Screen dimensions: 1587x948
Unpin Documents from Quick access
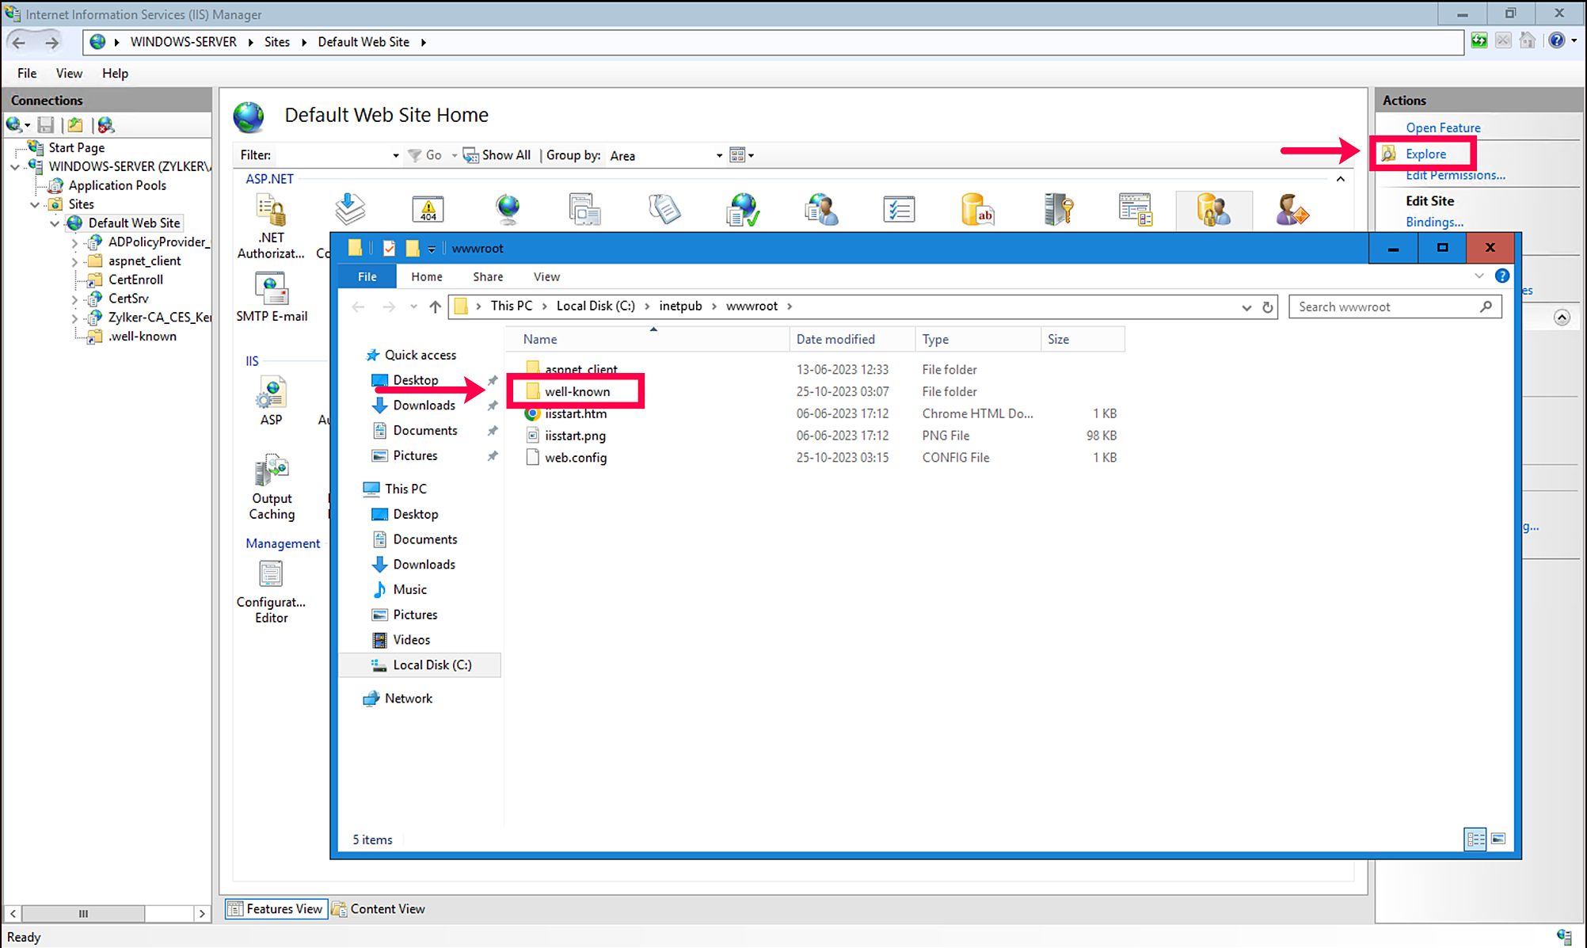[x=493, y=430]
